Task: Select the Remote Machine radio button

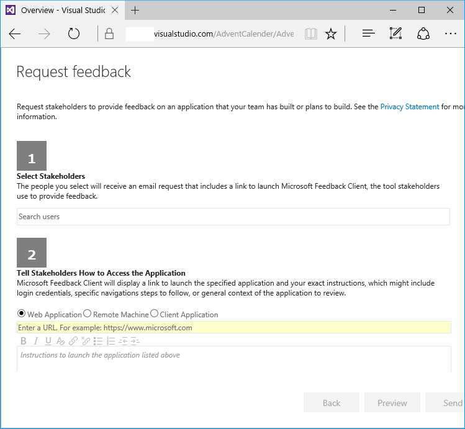Action: coord(87,313)
